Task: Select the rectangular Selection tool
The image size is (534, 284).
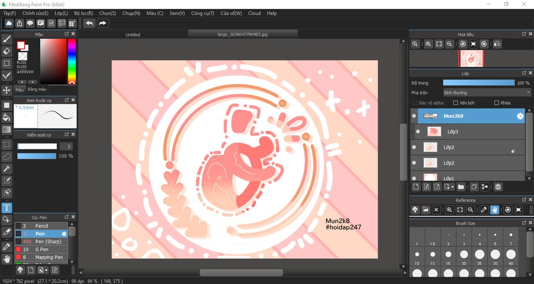Action: tap(6, 145)
